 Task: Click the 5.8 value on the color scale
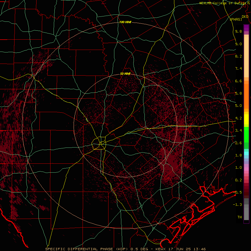[x=238, y=93]
